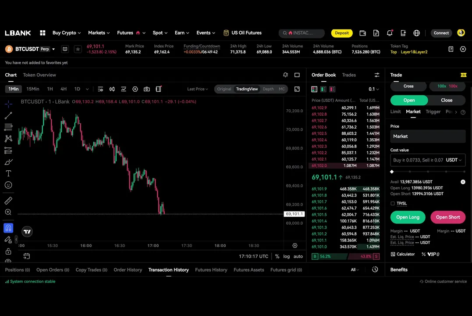Open the trading settings hexagon icon
Image resolution: width=472 pixels, height=316 pixels.
click(463, 49)
